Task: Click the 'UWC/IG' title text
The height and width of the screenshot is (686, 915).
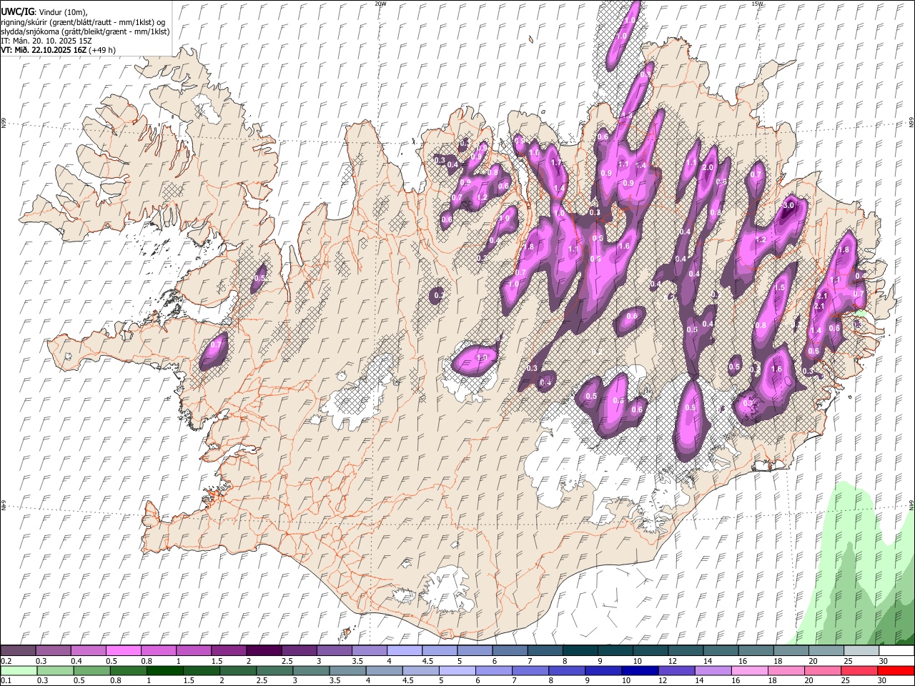Action: coord(18,12)
